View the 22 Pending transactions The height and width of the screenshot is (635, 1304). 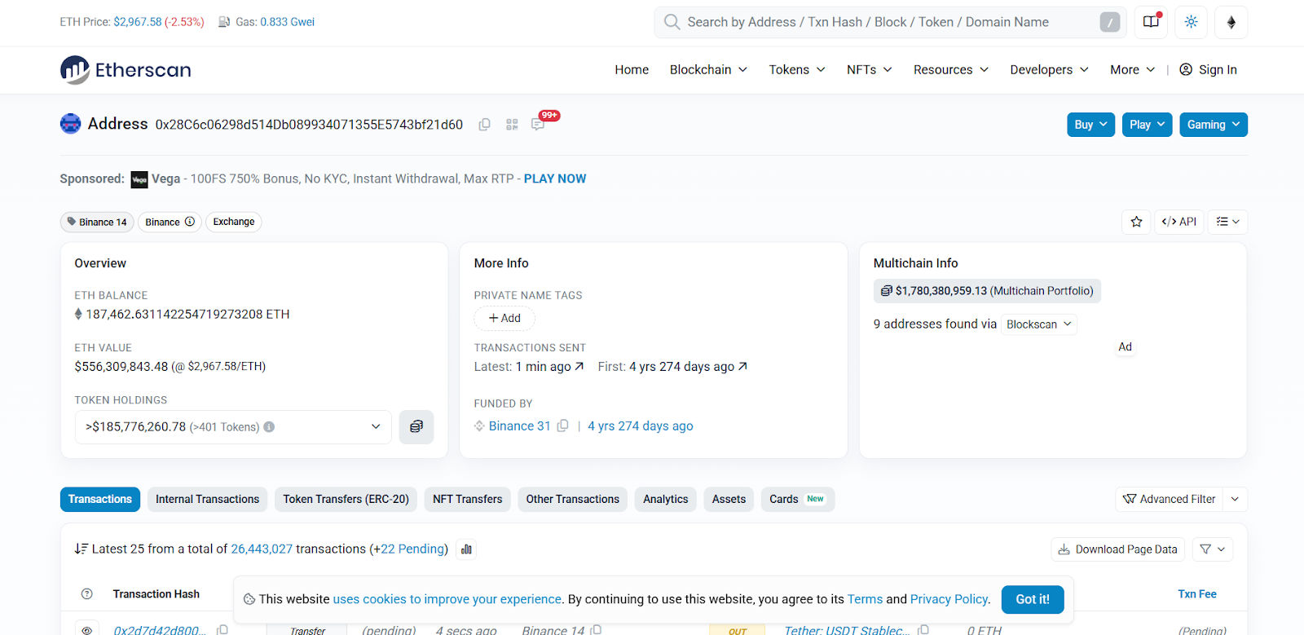pos(412,549)
